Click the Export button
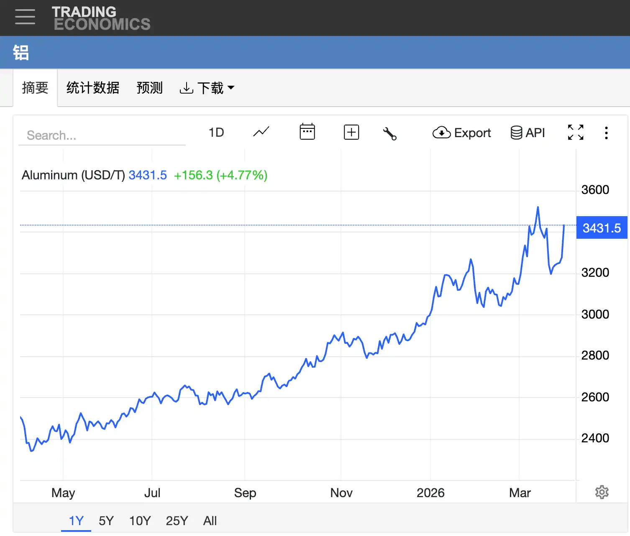630x536 pixels. tap(461, 133)
